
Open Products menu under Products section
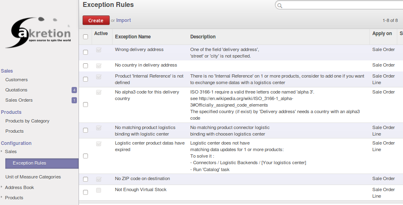tap(14, 131)
